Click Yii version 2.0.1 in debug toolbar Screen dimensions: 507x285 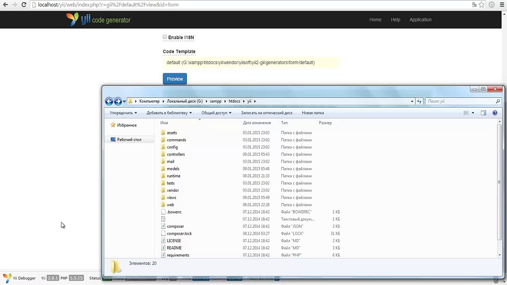(53, 278)
